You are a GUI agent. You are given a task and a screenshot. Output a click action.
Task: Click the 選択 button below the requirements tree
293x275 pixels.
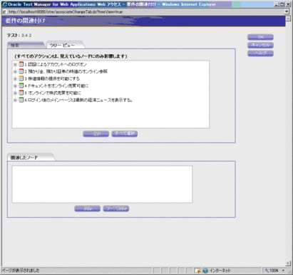point(96,134)
